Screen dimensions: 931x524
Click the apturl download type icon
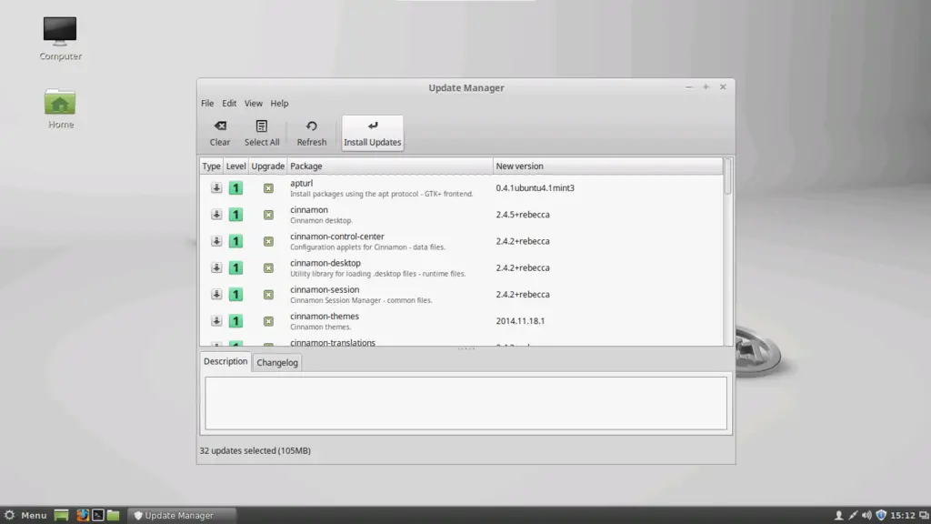tap(216, 187)
